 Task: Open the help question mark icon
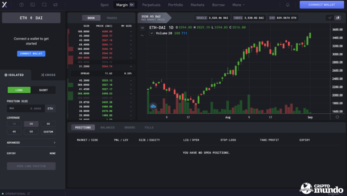[22, 5]
